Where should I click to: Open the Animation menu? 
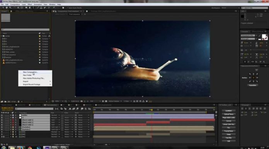coord(37,4)
